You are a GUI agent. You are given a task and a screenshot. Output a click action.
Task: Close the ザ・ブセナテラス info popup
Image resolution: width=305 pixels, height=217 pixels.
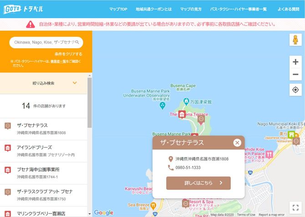[237, 143]
